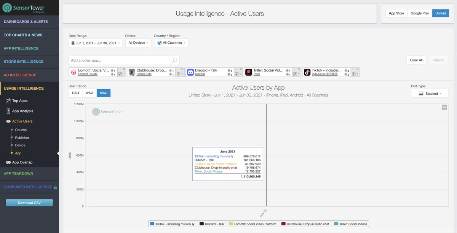Switch to Google Play view
The height and width of the screenshot is (233, 457).
[420, 13]
